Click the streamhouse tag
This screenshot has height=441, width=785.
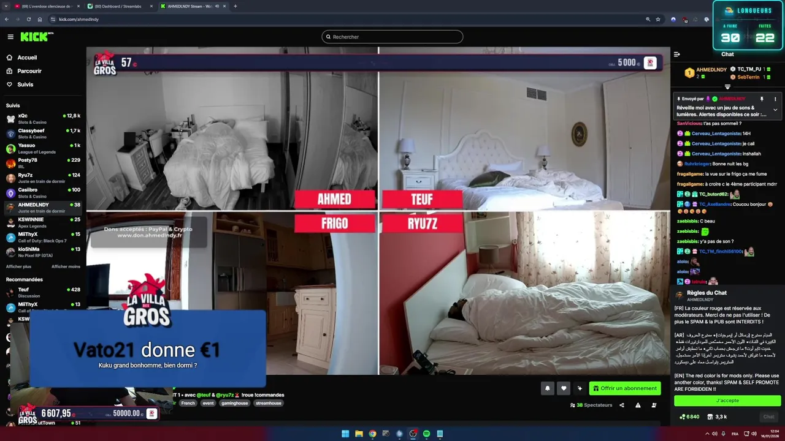269,403
